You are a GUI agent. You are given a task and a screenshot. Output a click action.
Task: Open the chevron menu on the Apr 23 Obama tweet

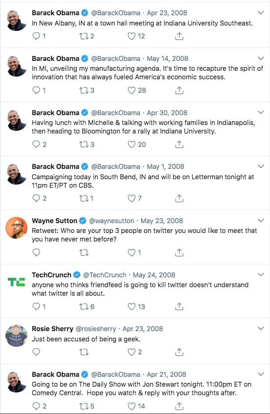pos(261,13)
